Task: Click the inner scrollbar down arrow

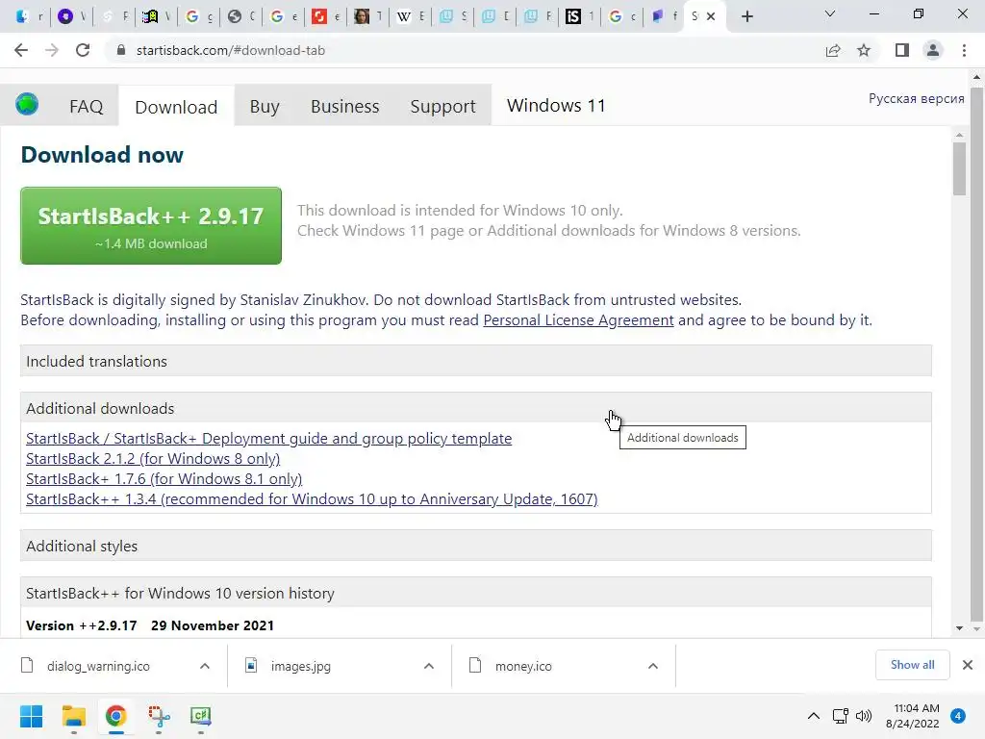Action: click(x=959, y=627)
